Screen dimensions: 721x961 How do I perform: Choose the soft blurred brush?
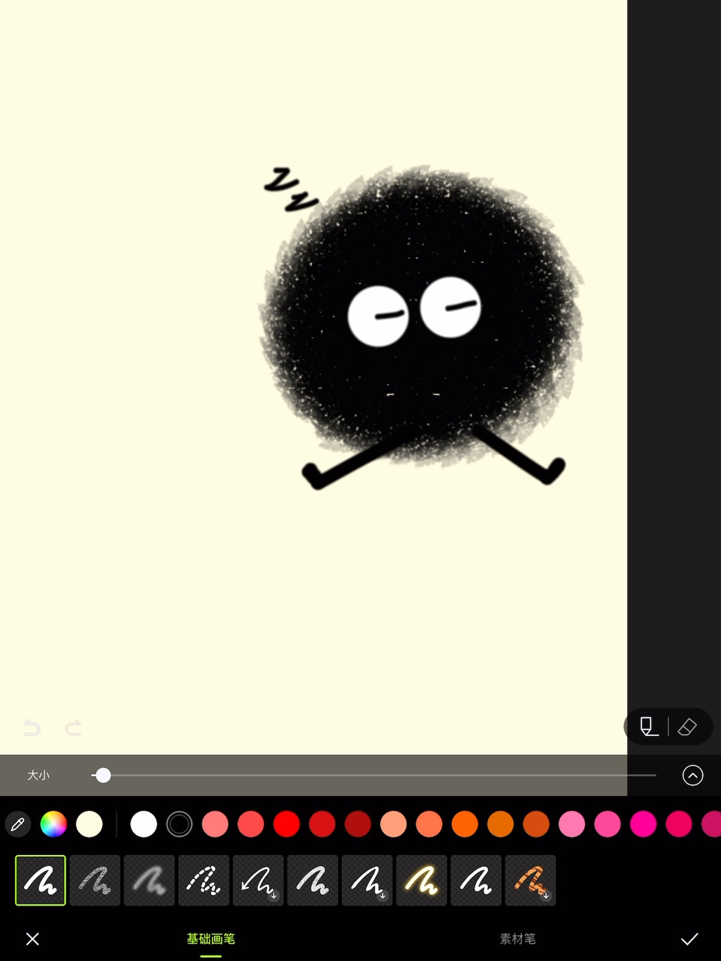[150, 880]
